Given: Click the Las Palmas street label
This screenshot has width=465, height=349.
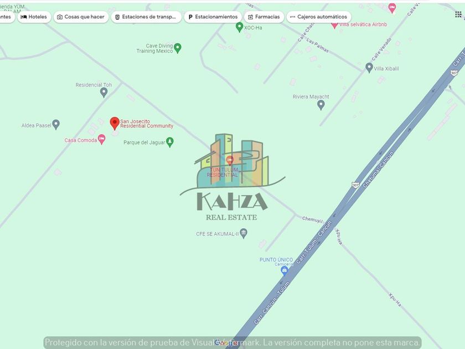Looking at the screenshot, I should tap(318, 45).
